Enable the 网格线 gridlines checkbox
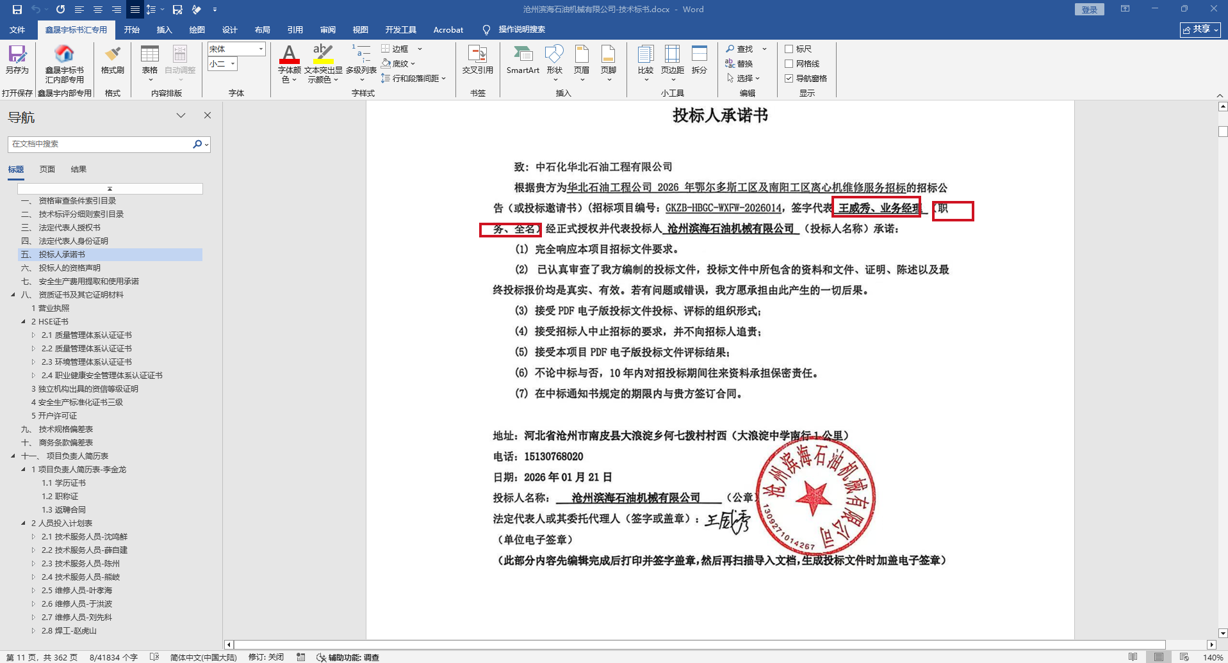 [x=789, y=63]
